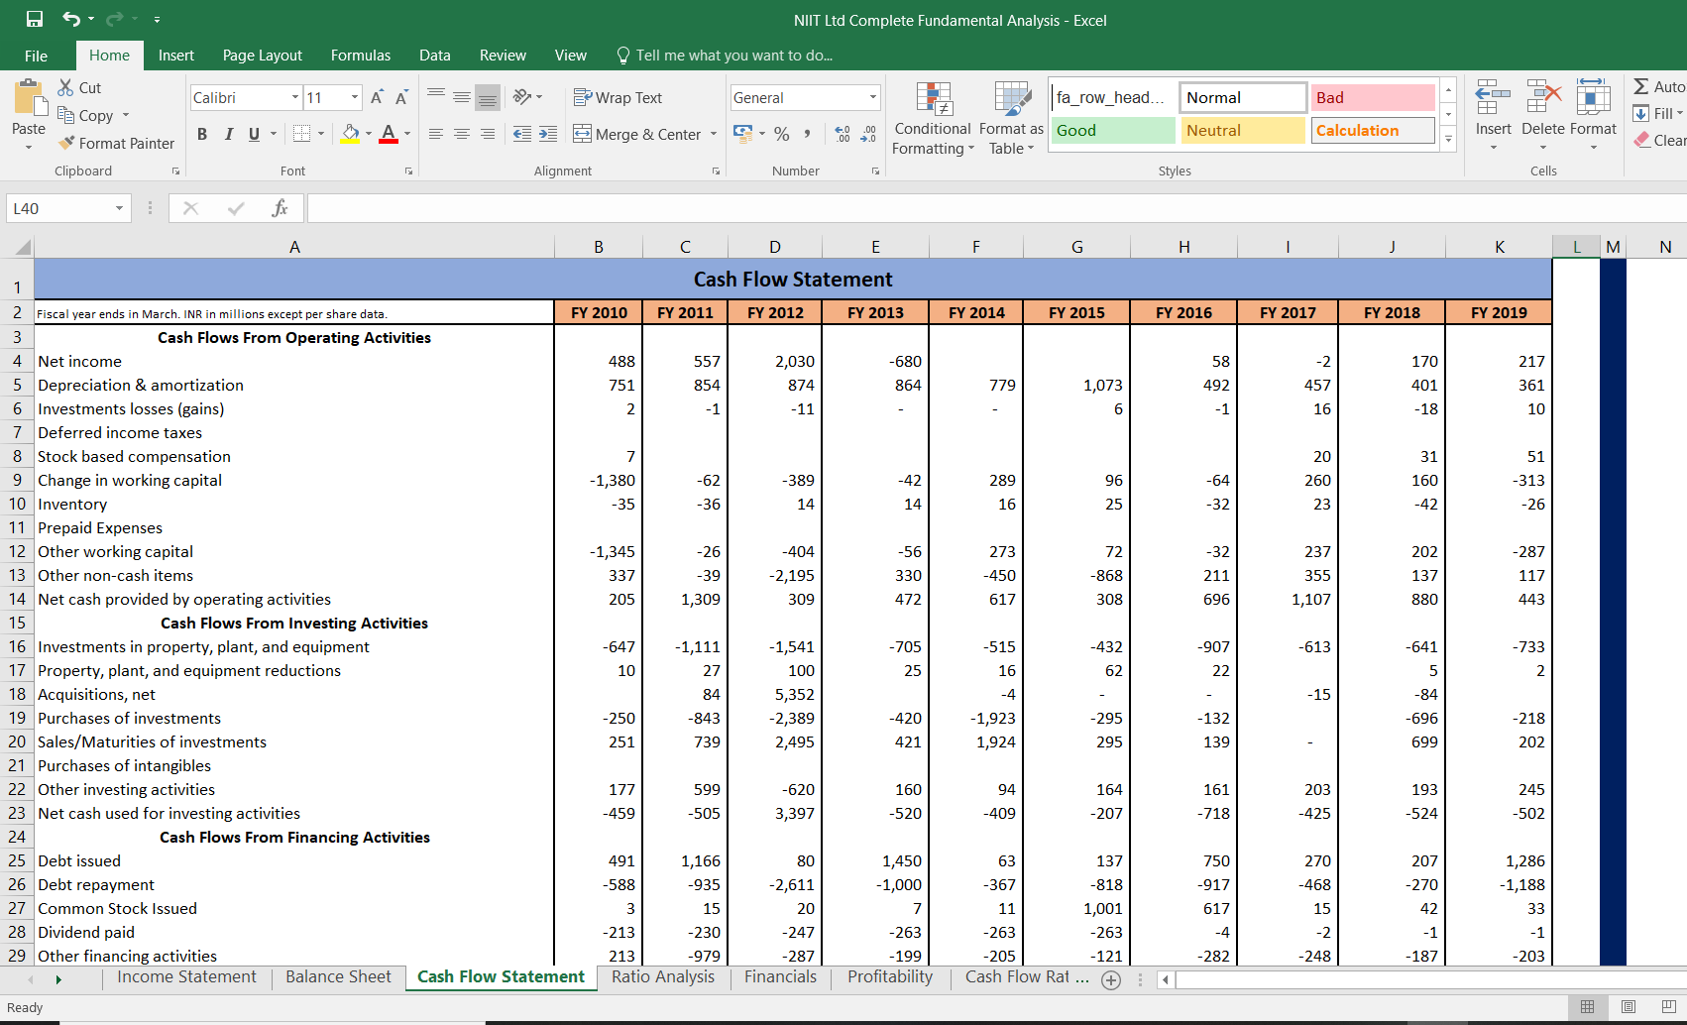Screen dimensions: 1687x1025
Task: Select the Format Painter brush
Action: [x=66, y=143]
